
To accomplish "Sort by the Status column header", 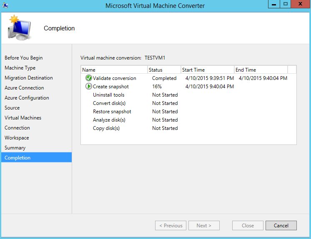I will click(164, 70).
